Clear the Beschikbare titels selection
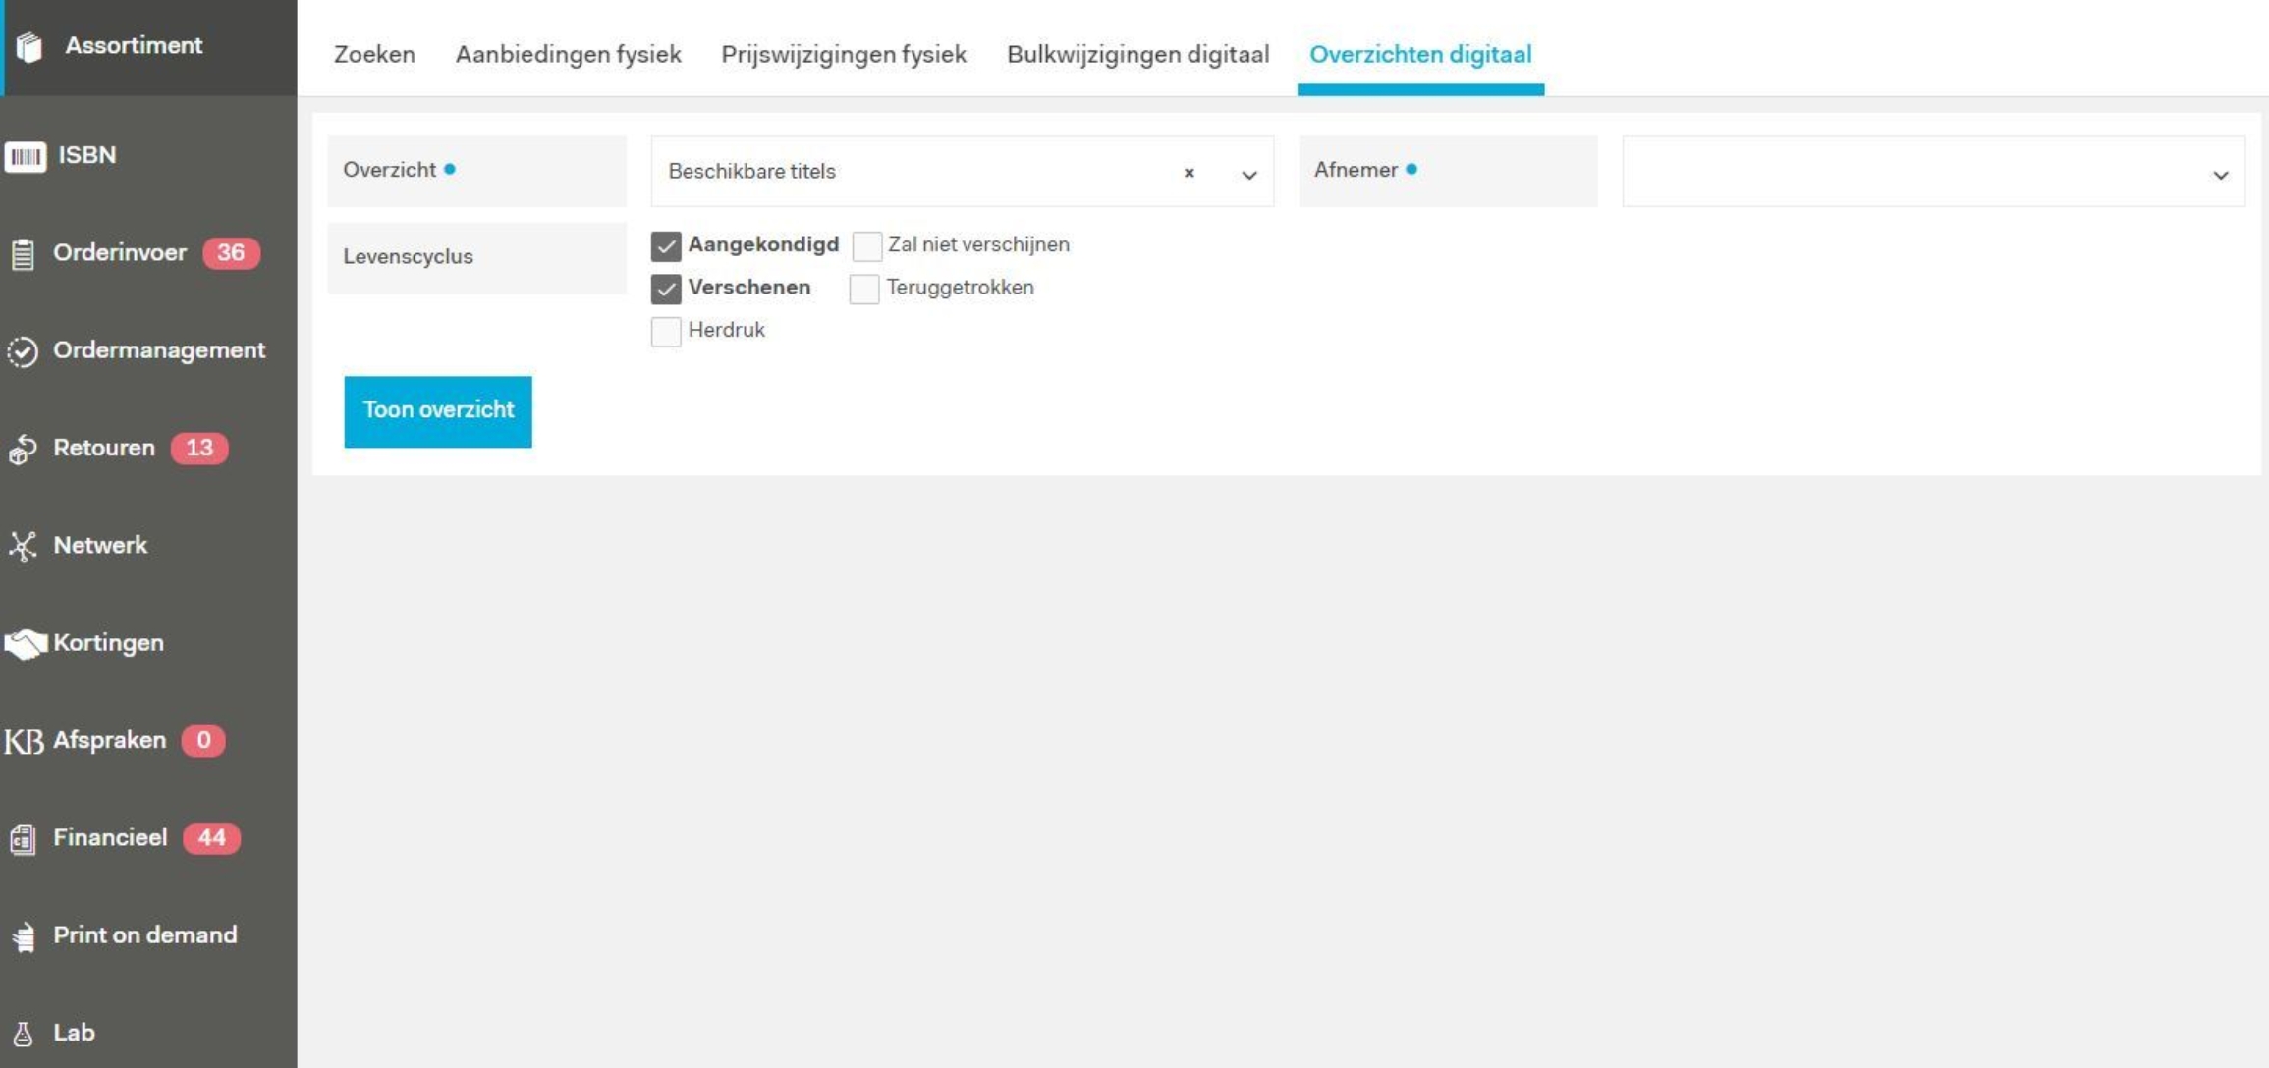The width and height of the screenshot is (2269, 1068). click(x=1190, y=174)
